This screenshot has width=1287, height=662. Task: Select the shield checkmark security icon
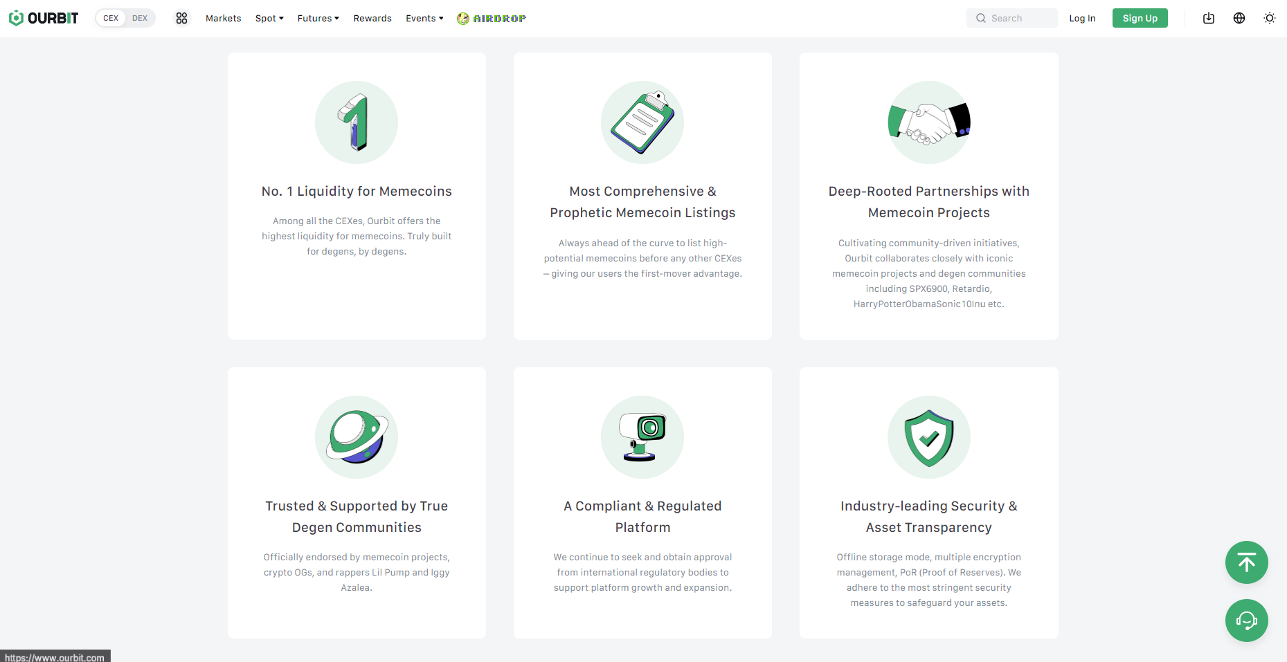click(929, 437)
